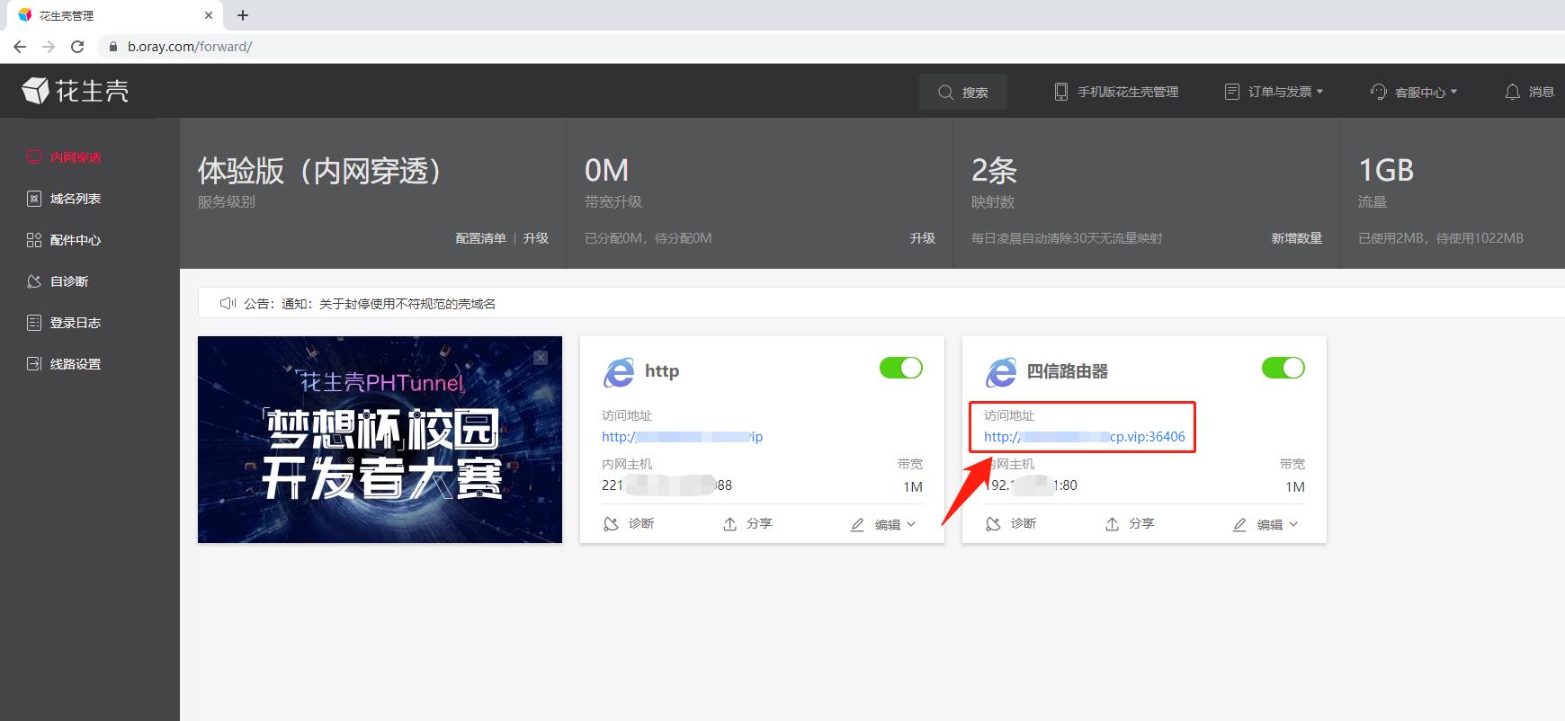Viewport: 1565px width, 721px height.
Task: Click the browser back arrow
Action: (20, 47)
